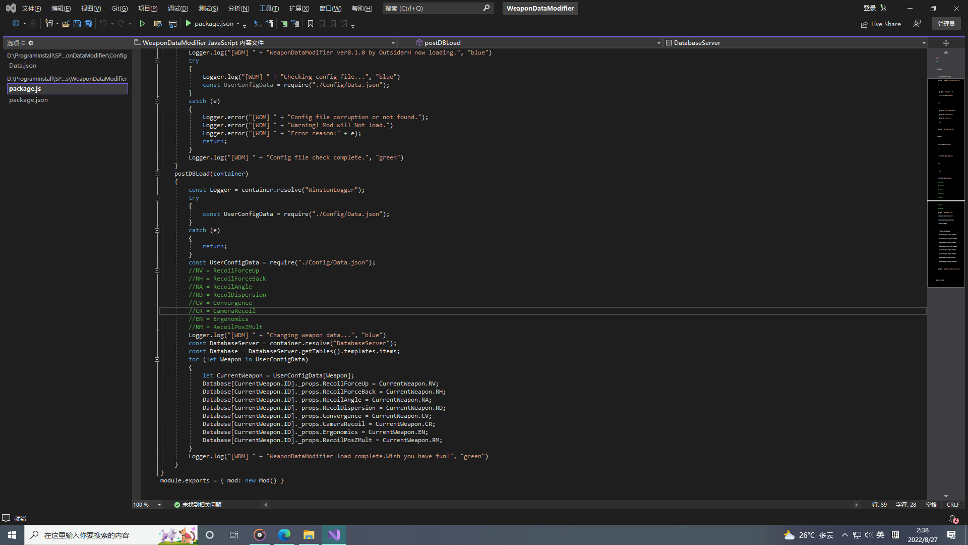Start debugging with the green run arrow

coord(143,24)
